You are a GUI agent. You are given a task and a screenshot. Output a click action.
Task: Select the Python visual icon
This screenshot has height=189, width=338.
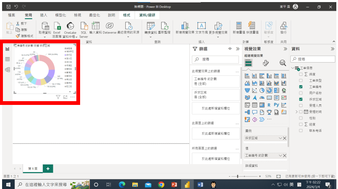click(276, 105)
